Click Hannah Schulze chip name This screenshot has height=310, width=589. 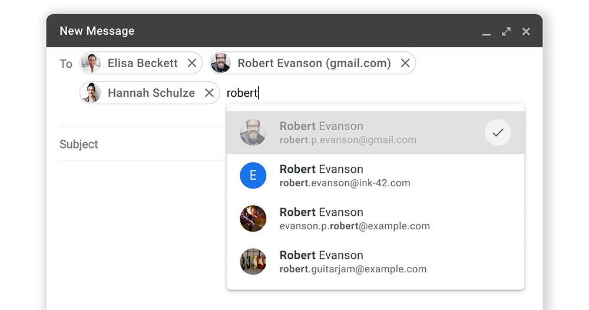[x=151, y=93]
